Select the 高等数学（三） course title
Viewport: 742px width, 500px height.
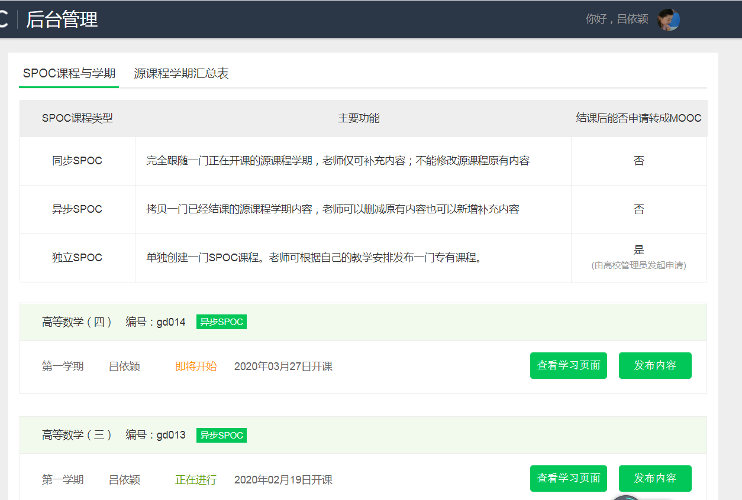coord(77,436)
